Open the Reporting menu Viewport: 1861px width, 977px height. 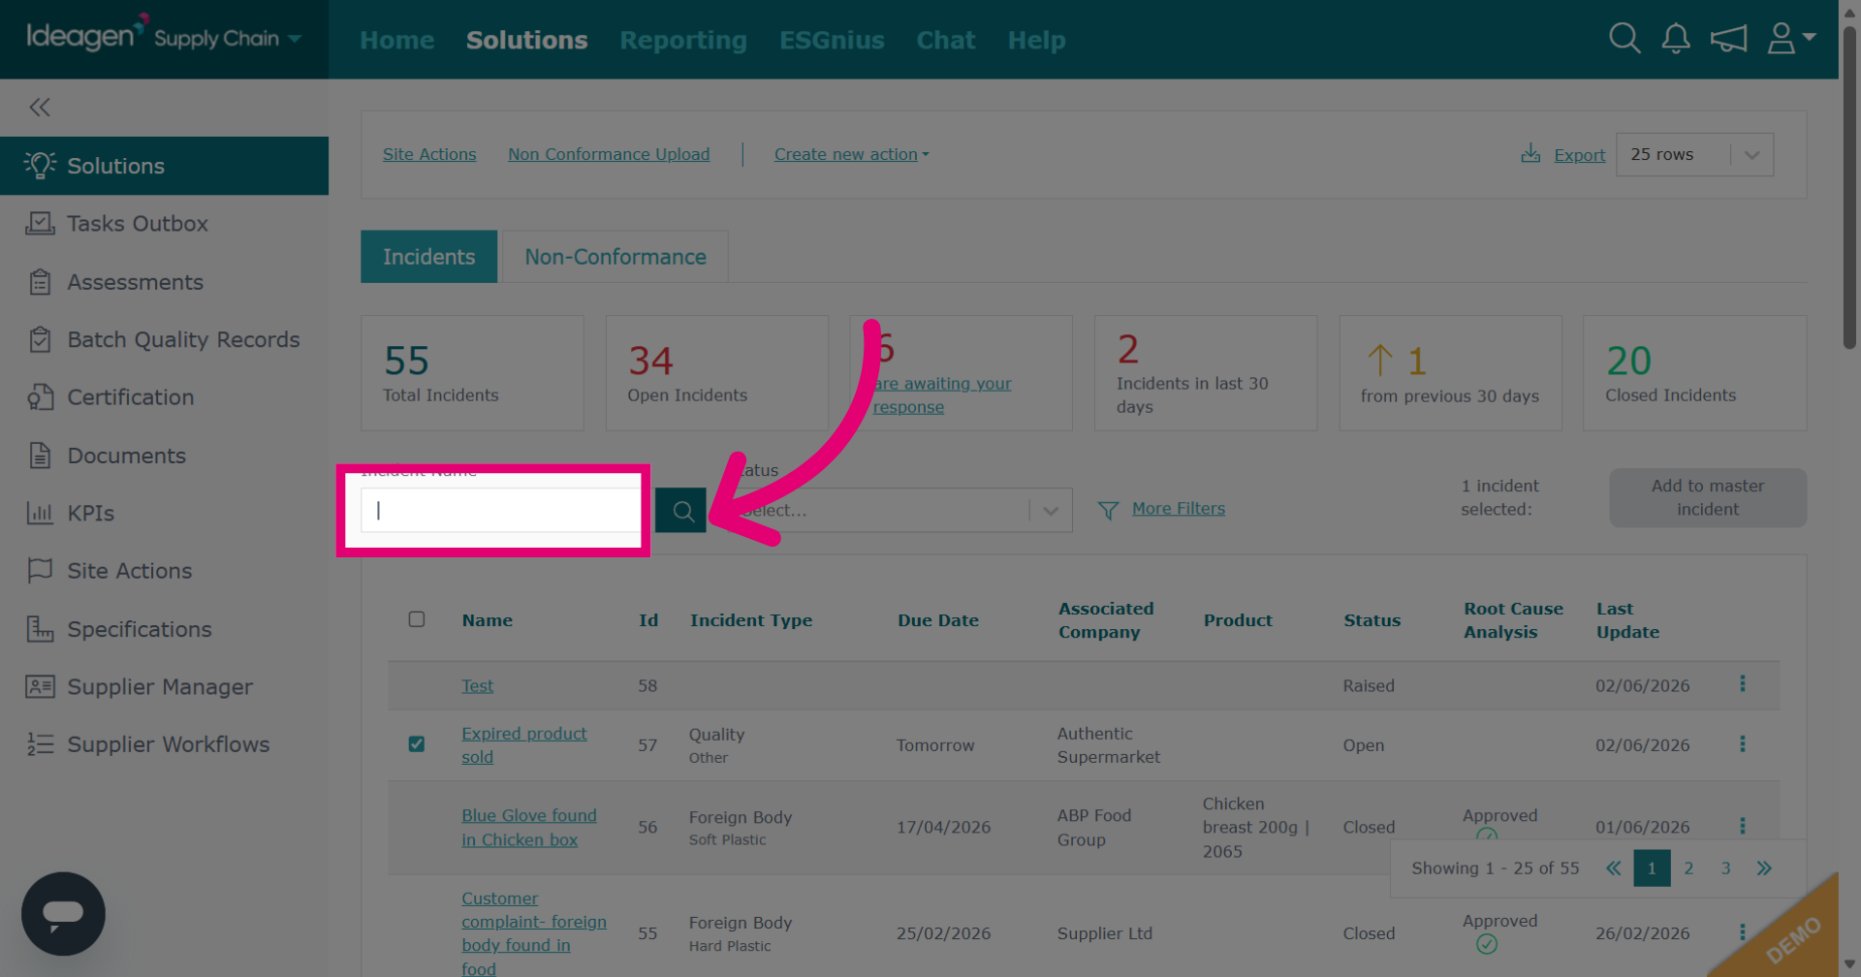(x=683, y=41)
